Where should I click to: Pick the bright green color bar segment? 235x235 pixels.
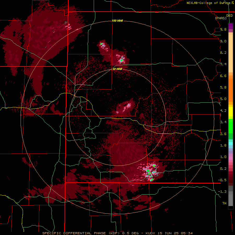pos(231,126)
